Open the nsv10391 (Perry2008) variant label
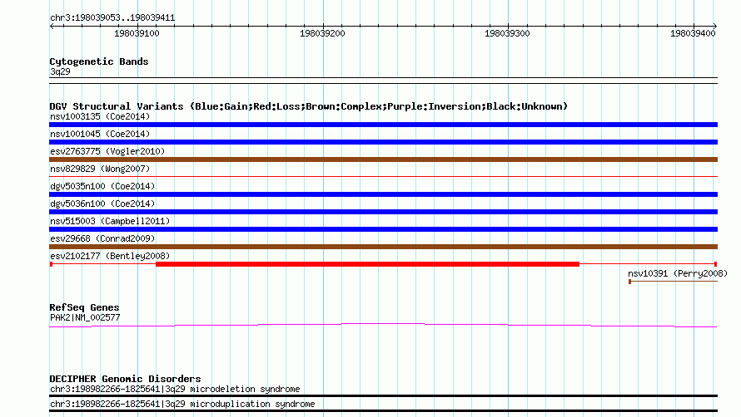The image size is (741, 417). click(x=678, y=273)
